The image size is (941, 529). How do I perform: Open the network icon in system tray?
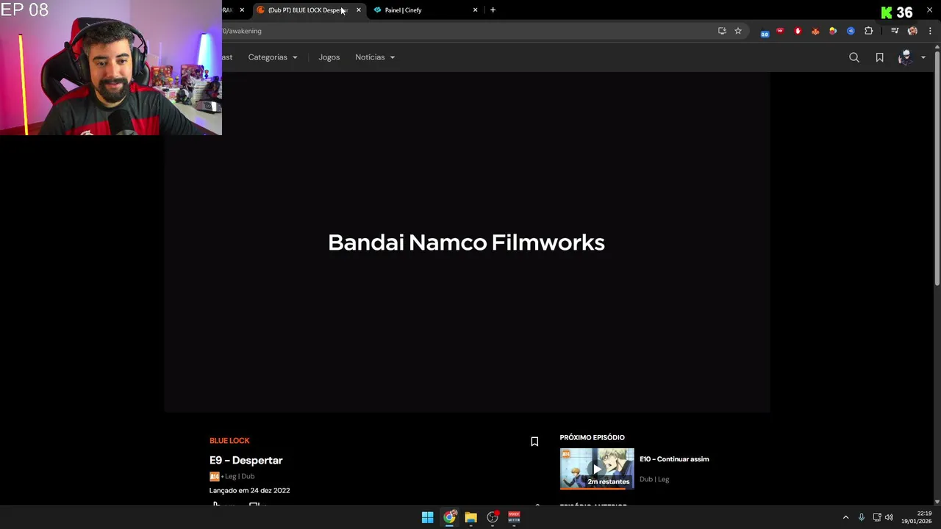[x=877, y=518]
